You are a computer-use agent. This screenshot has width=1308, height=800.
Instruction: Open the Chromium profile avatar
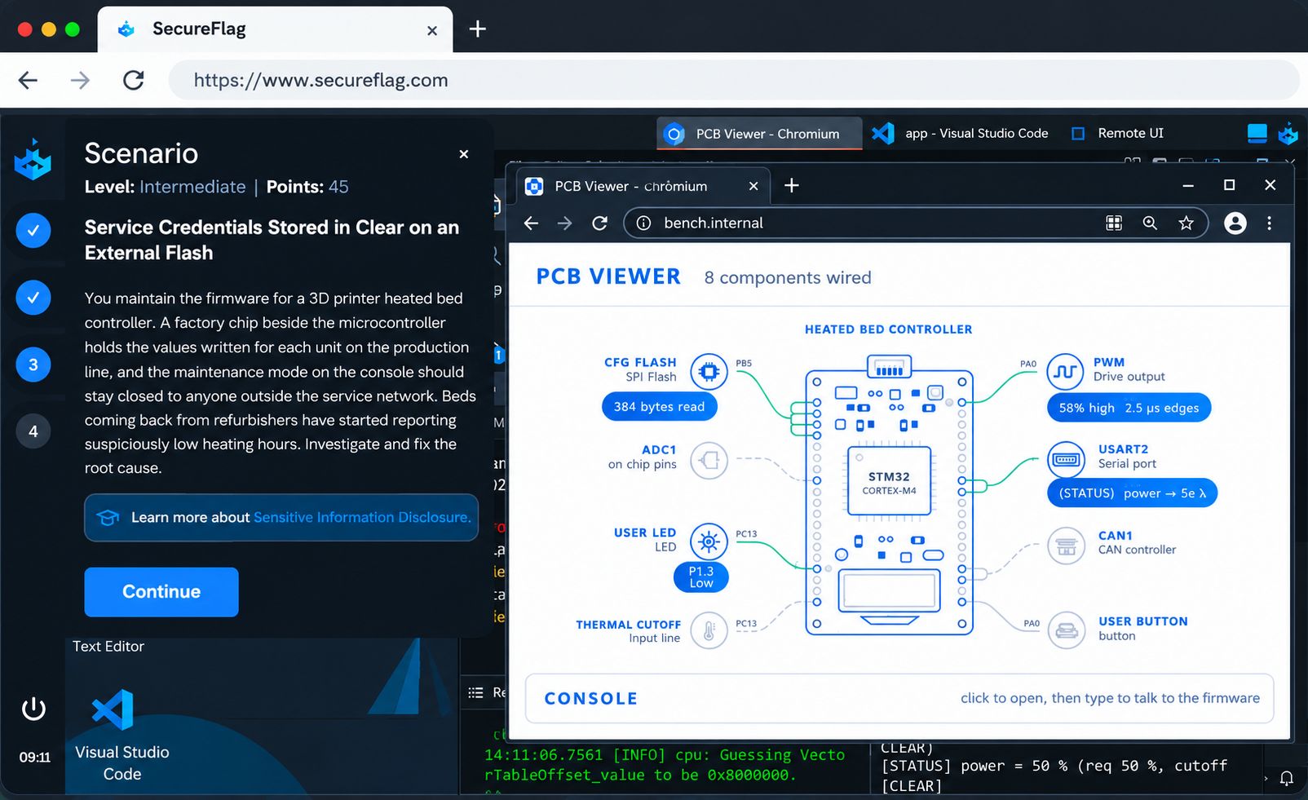tap(1235, 223)
